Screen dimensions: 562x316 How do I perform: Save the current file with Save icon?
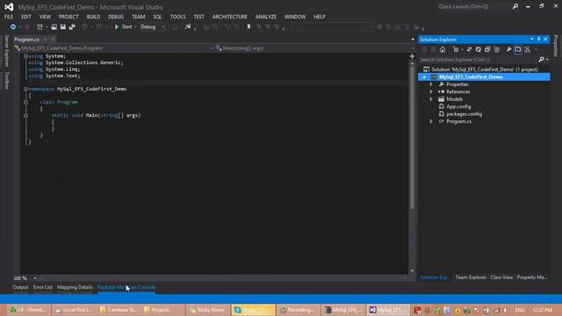click(x=63, y=27)
